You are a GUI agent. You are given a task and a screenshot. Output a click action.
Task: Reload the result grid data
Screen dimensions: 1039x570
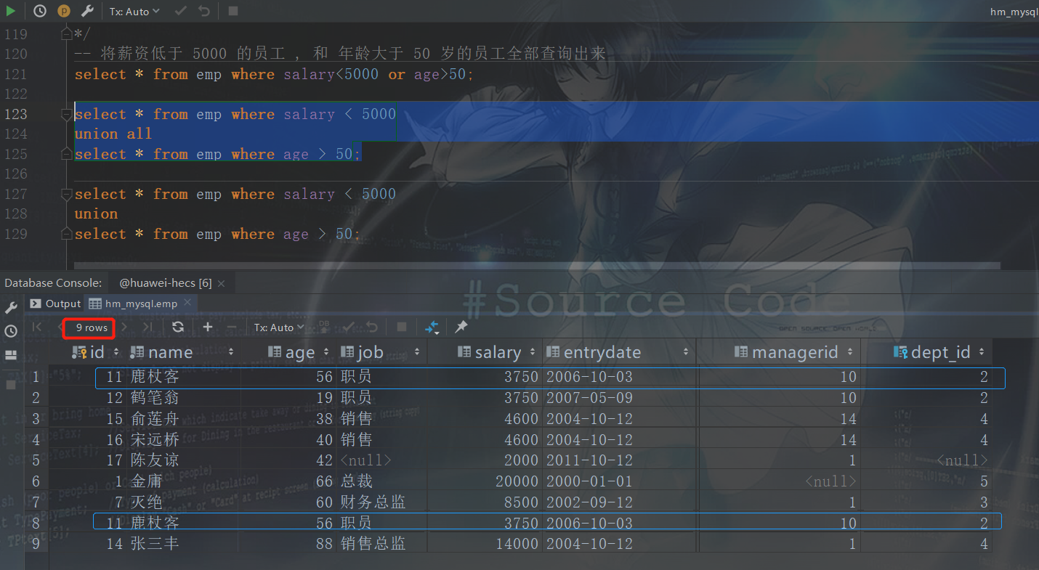(x=178, y=327)
